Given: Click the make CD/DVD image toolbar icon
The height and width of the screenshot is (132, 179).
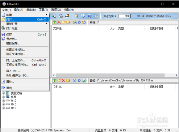Looking at the screenshot, I should [x=54, y=16].
